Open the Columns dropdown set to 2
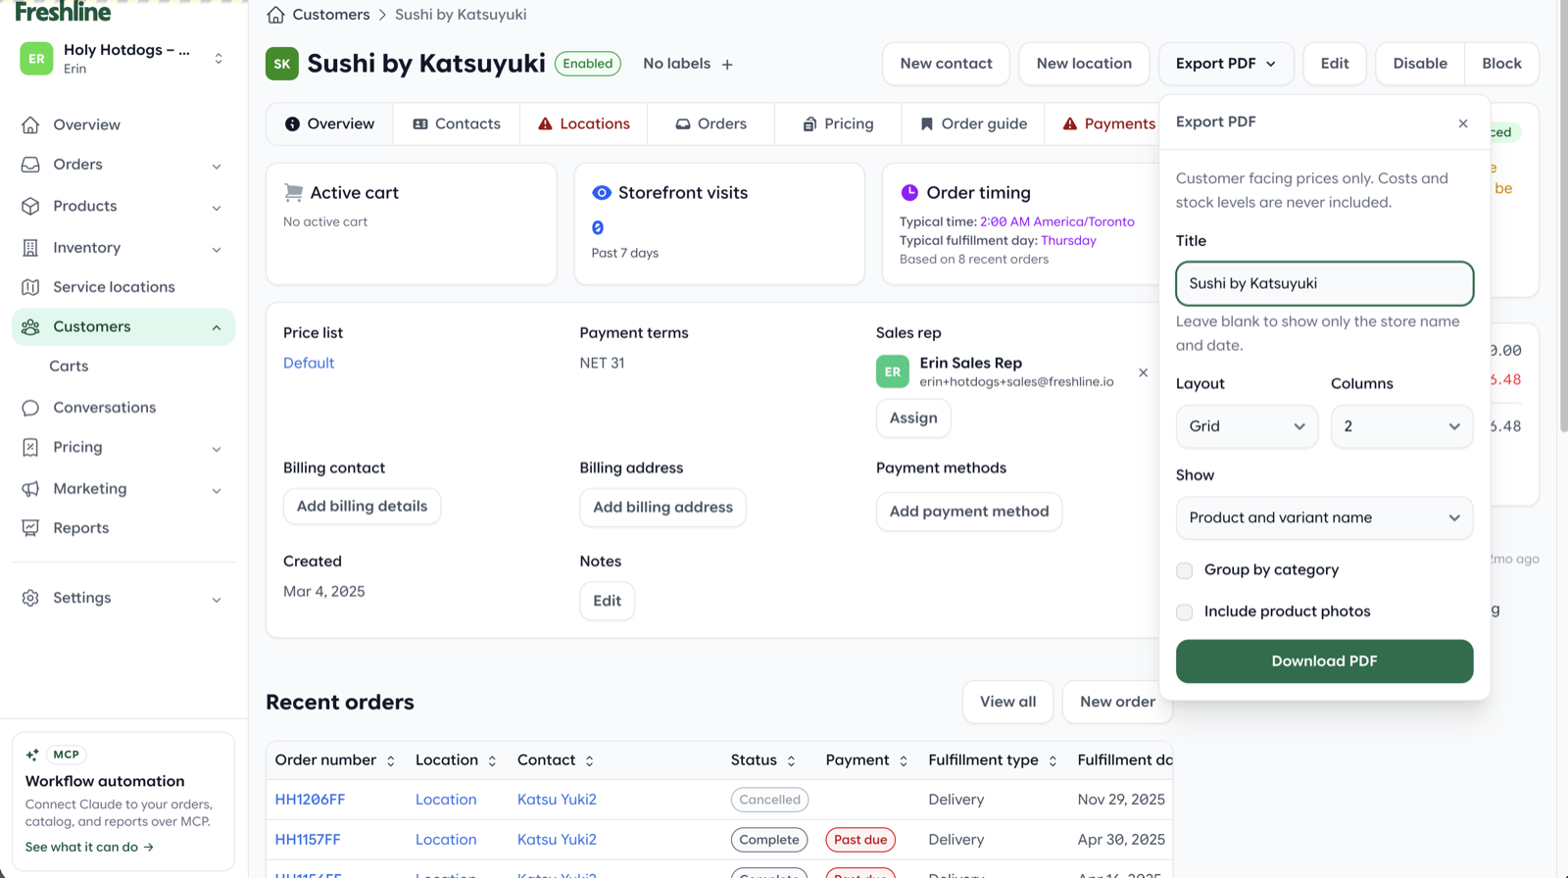 pyautogui.click(x=1401, y=426)
